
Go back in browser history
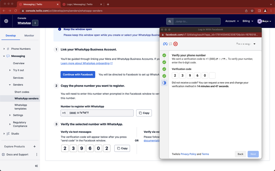coord(4,11)
